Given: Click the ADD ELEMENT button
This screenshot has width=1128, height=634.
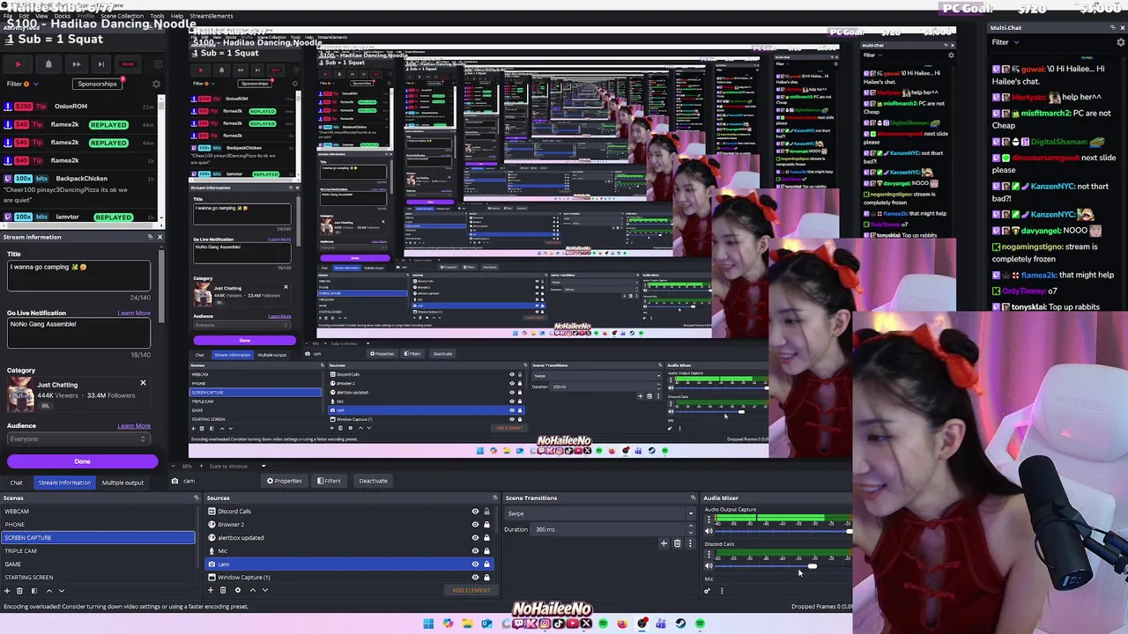Looking at the screenshot, I should (471, 590).
